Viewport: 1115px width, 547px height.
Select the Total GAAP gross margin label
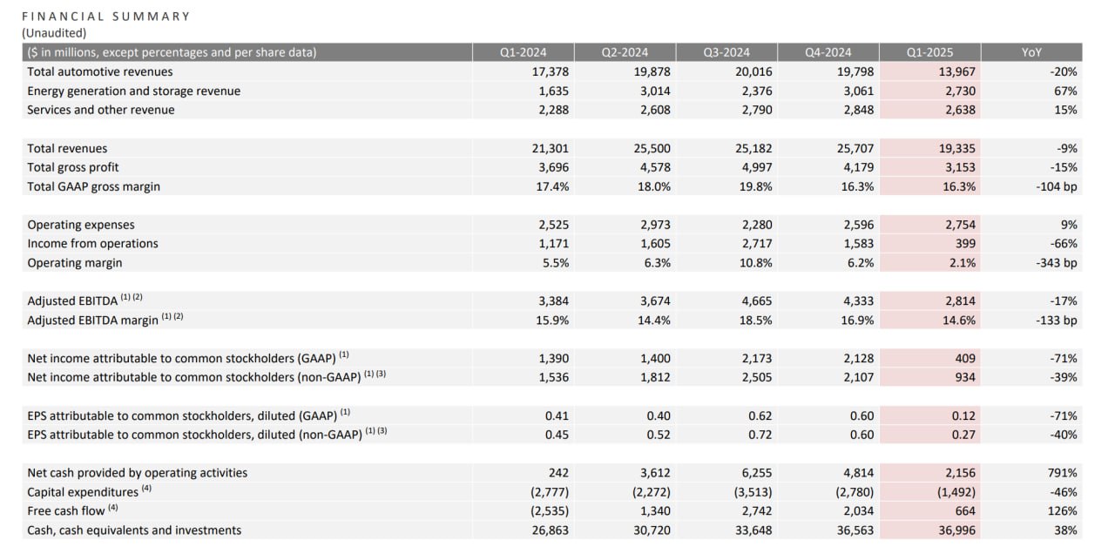(x=94, y=186)
